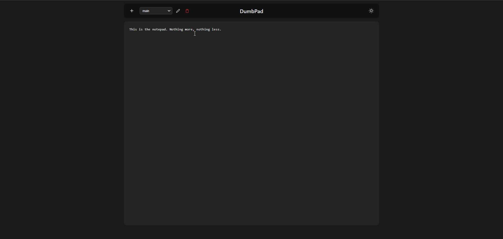Click the DumbPad title heading
The width and height of the screenshot is (503, 239).
pos(251,11)
